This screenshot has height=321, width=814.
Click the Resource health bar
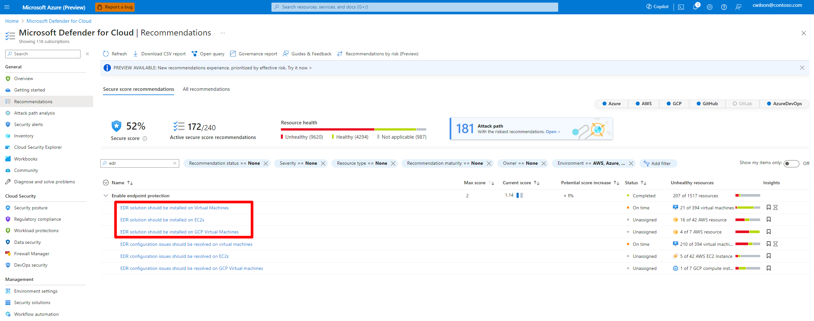coord(354,130)
